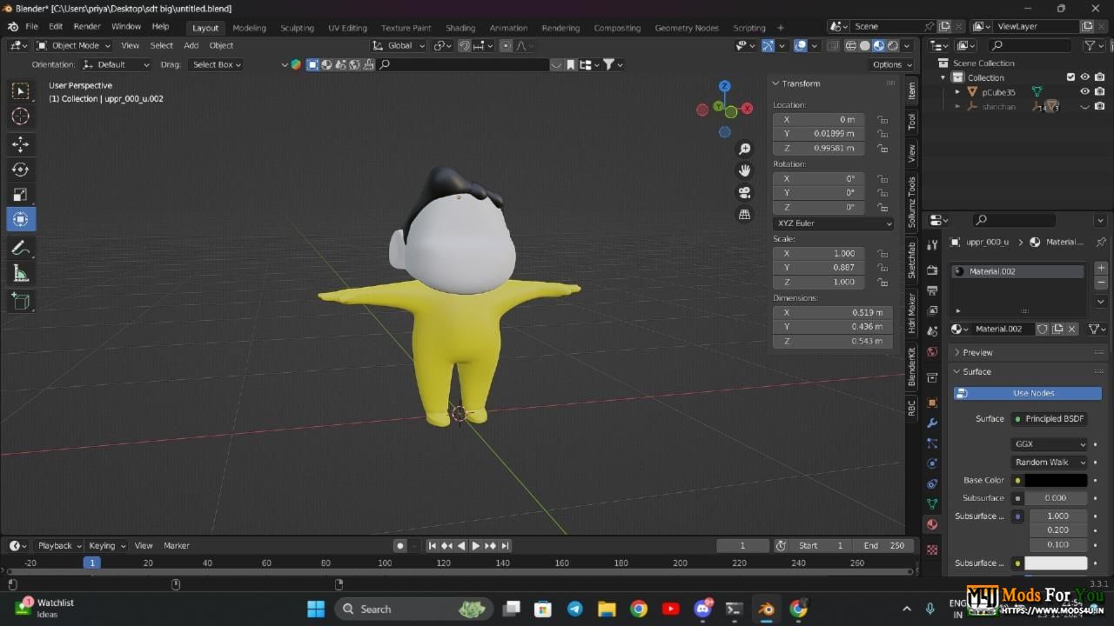1114x626 pixels.
Task: Activate the Move tool
Action: [21, 144]
